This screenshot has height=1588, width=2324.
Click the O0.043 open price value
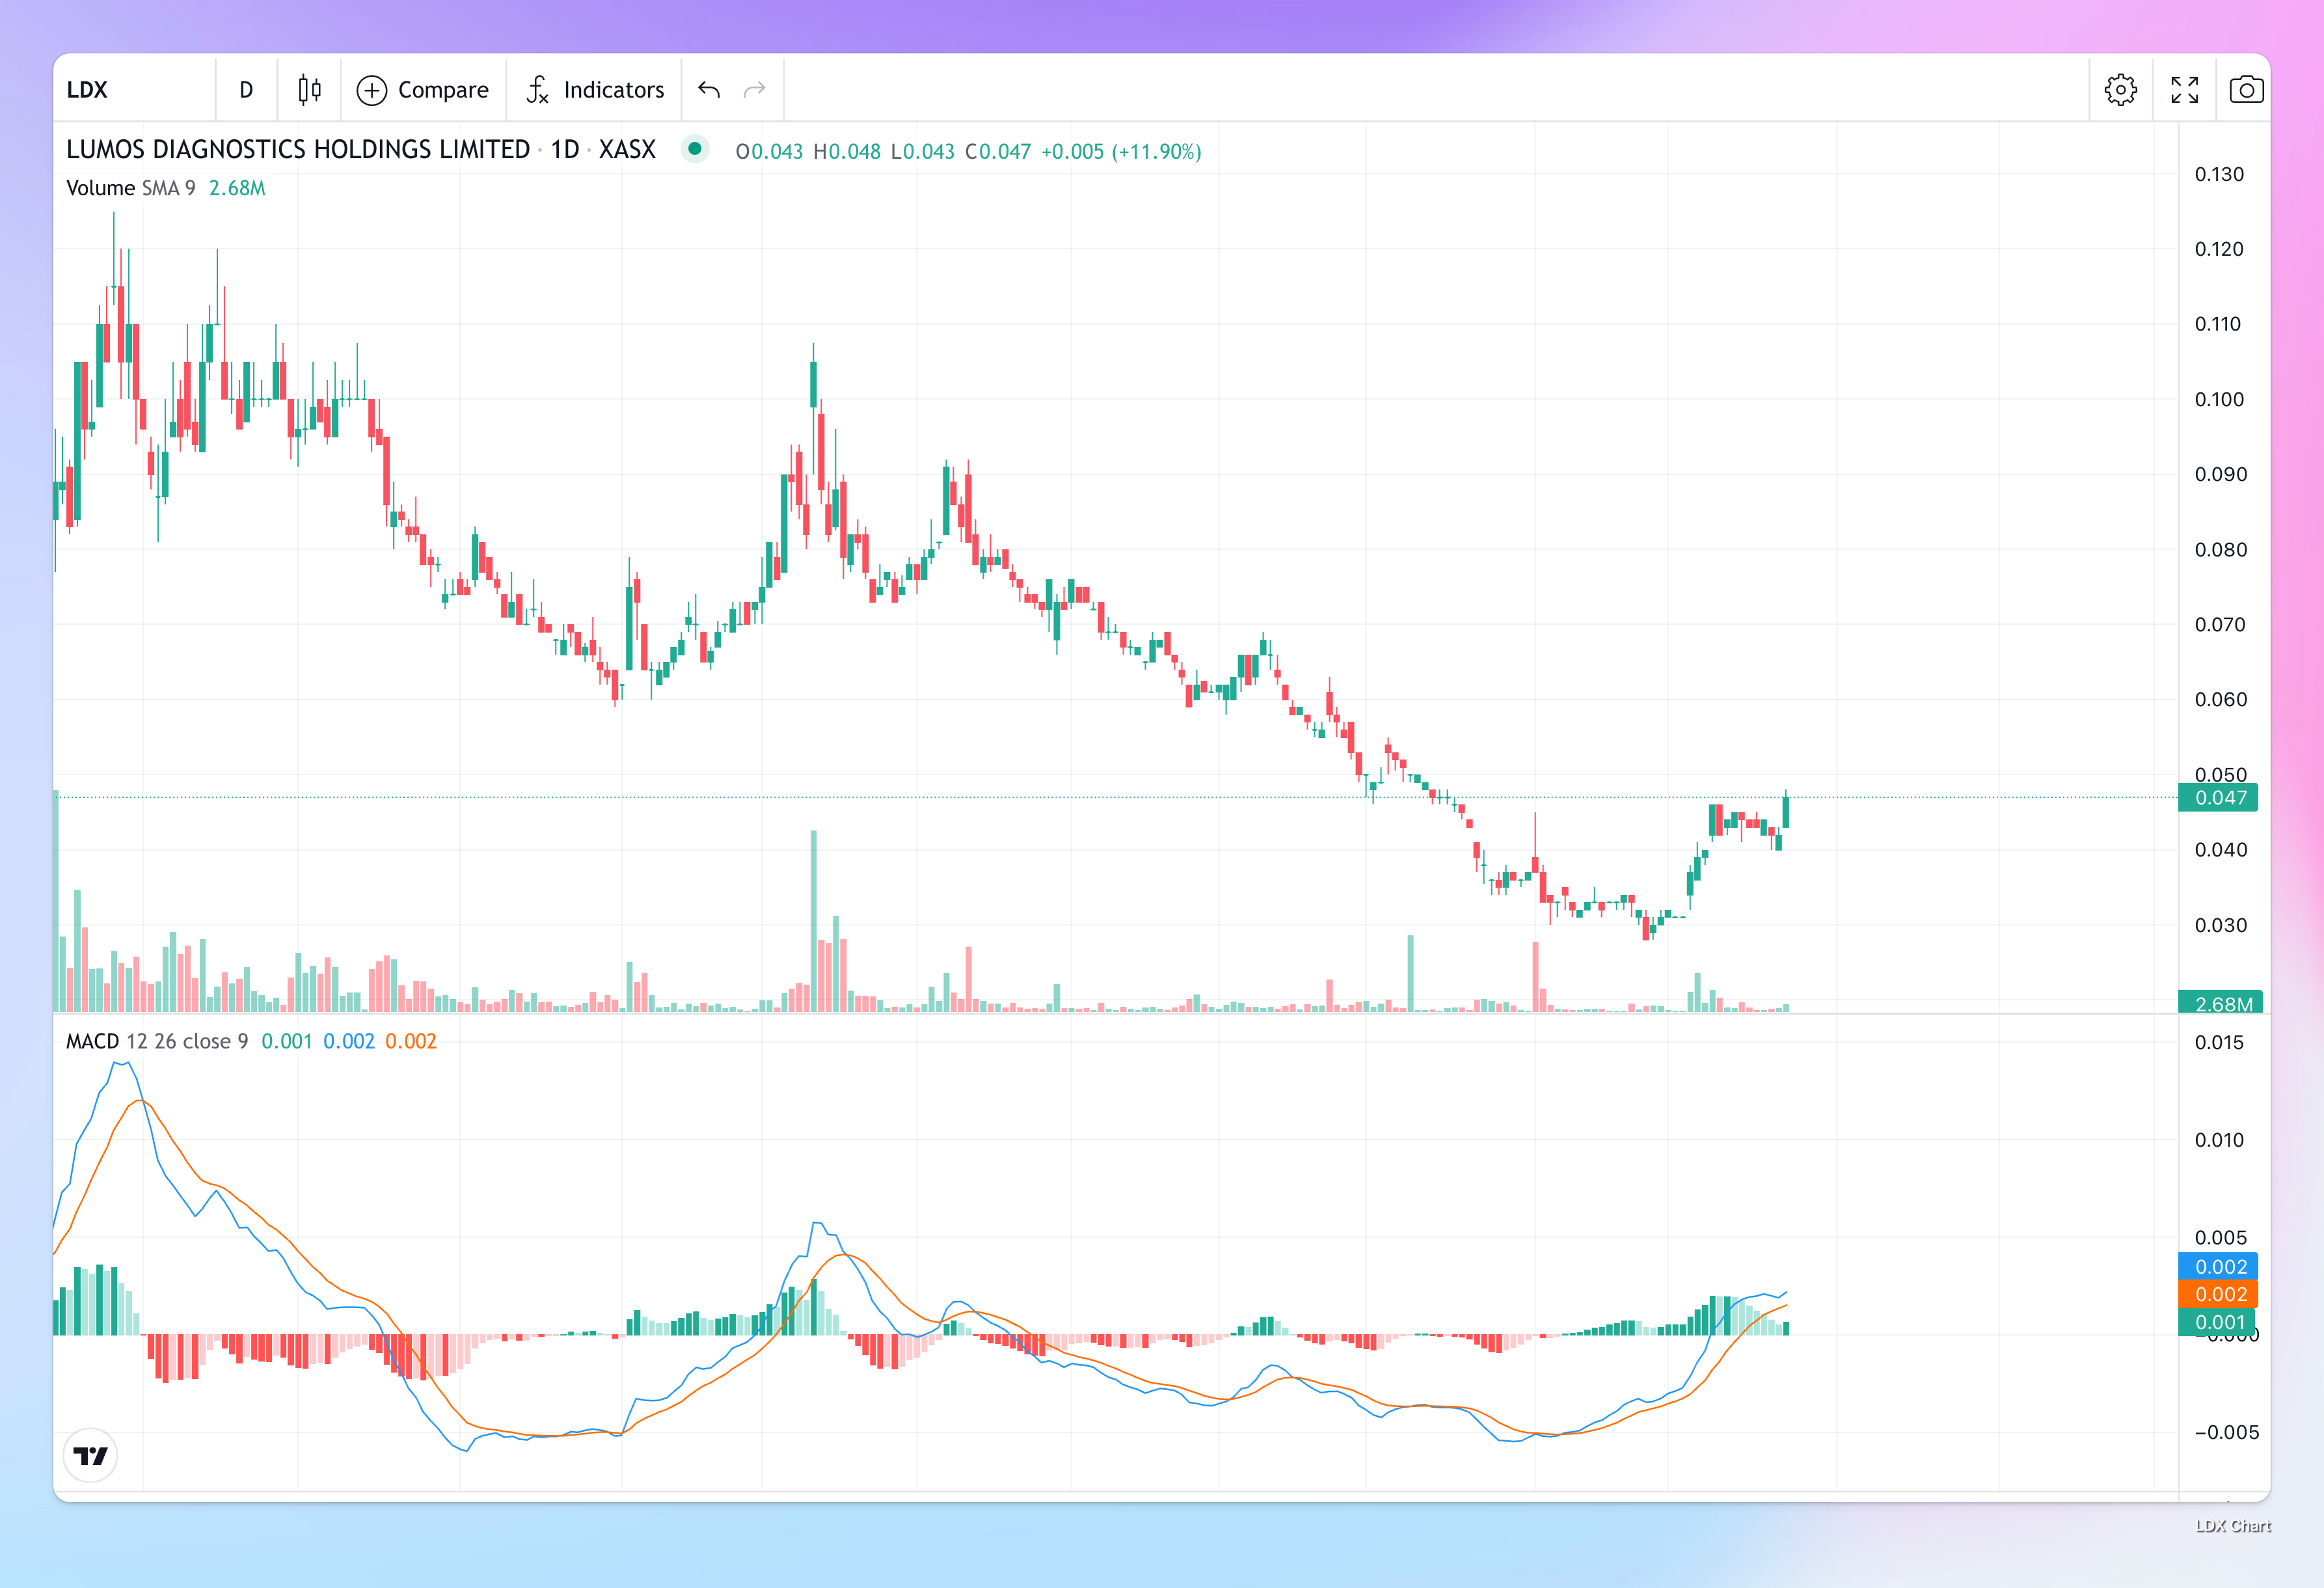coord(769,152)
